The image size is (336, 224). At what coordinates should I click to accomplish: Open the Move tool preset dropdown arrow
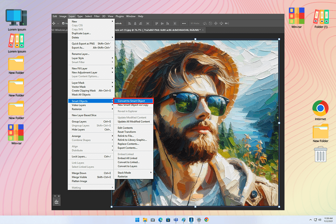(x=58, y=23)
